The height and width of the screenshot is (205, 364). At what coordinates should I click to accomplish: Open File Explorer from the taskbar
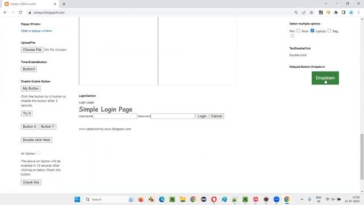tap(183, 199)
